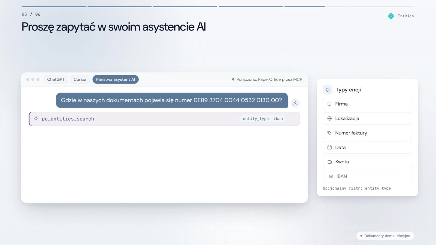Click the first slide progress bar segment
Viewport: 436px width, 245px height.
click(54, 7)
